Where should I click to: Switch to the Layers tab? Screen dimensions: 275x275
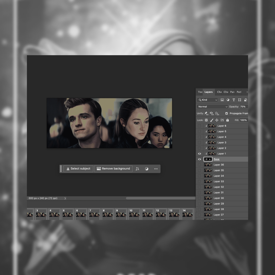pyautogui.click(x=208, y=92)
